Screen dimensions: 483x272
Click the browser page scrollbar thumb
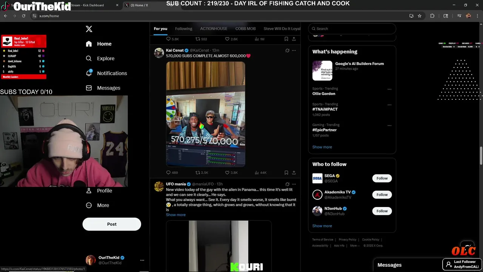click(x=481, y=155)
